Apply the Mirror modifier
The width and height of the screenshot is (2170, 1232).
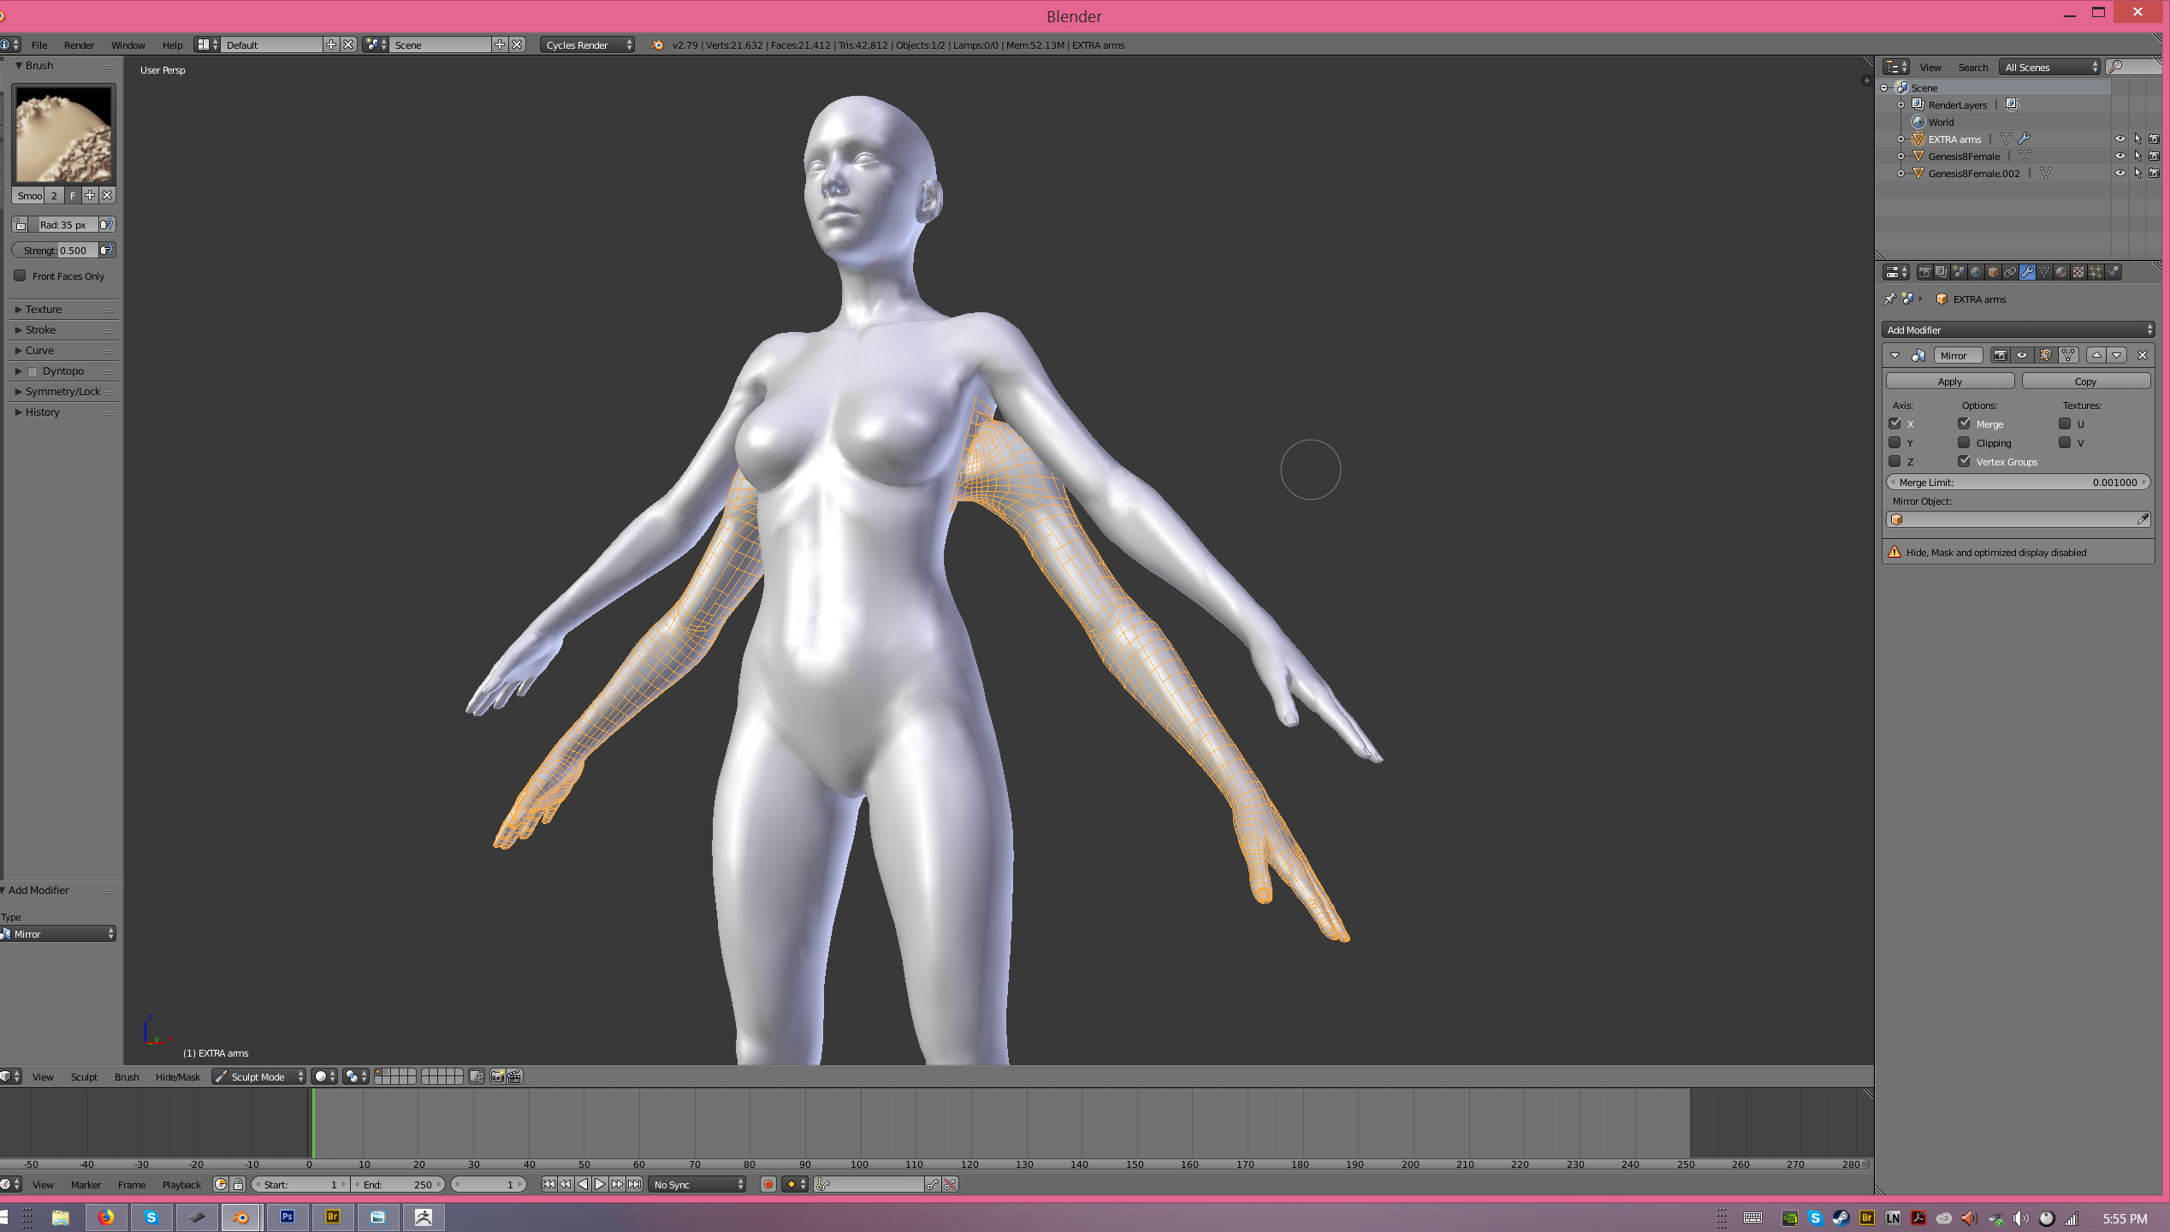pyautogui.click(x=1949, y=382)
